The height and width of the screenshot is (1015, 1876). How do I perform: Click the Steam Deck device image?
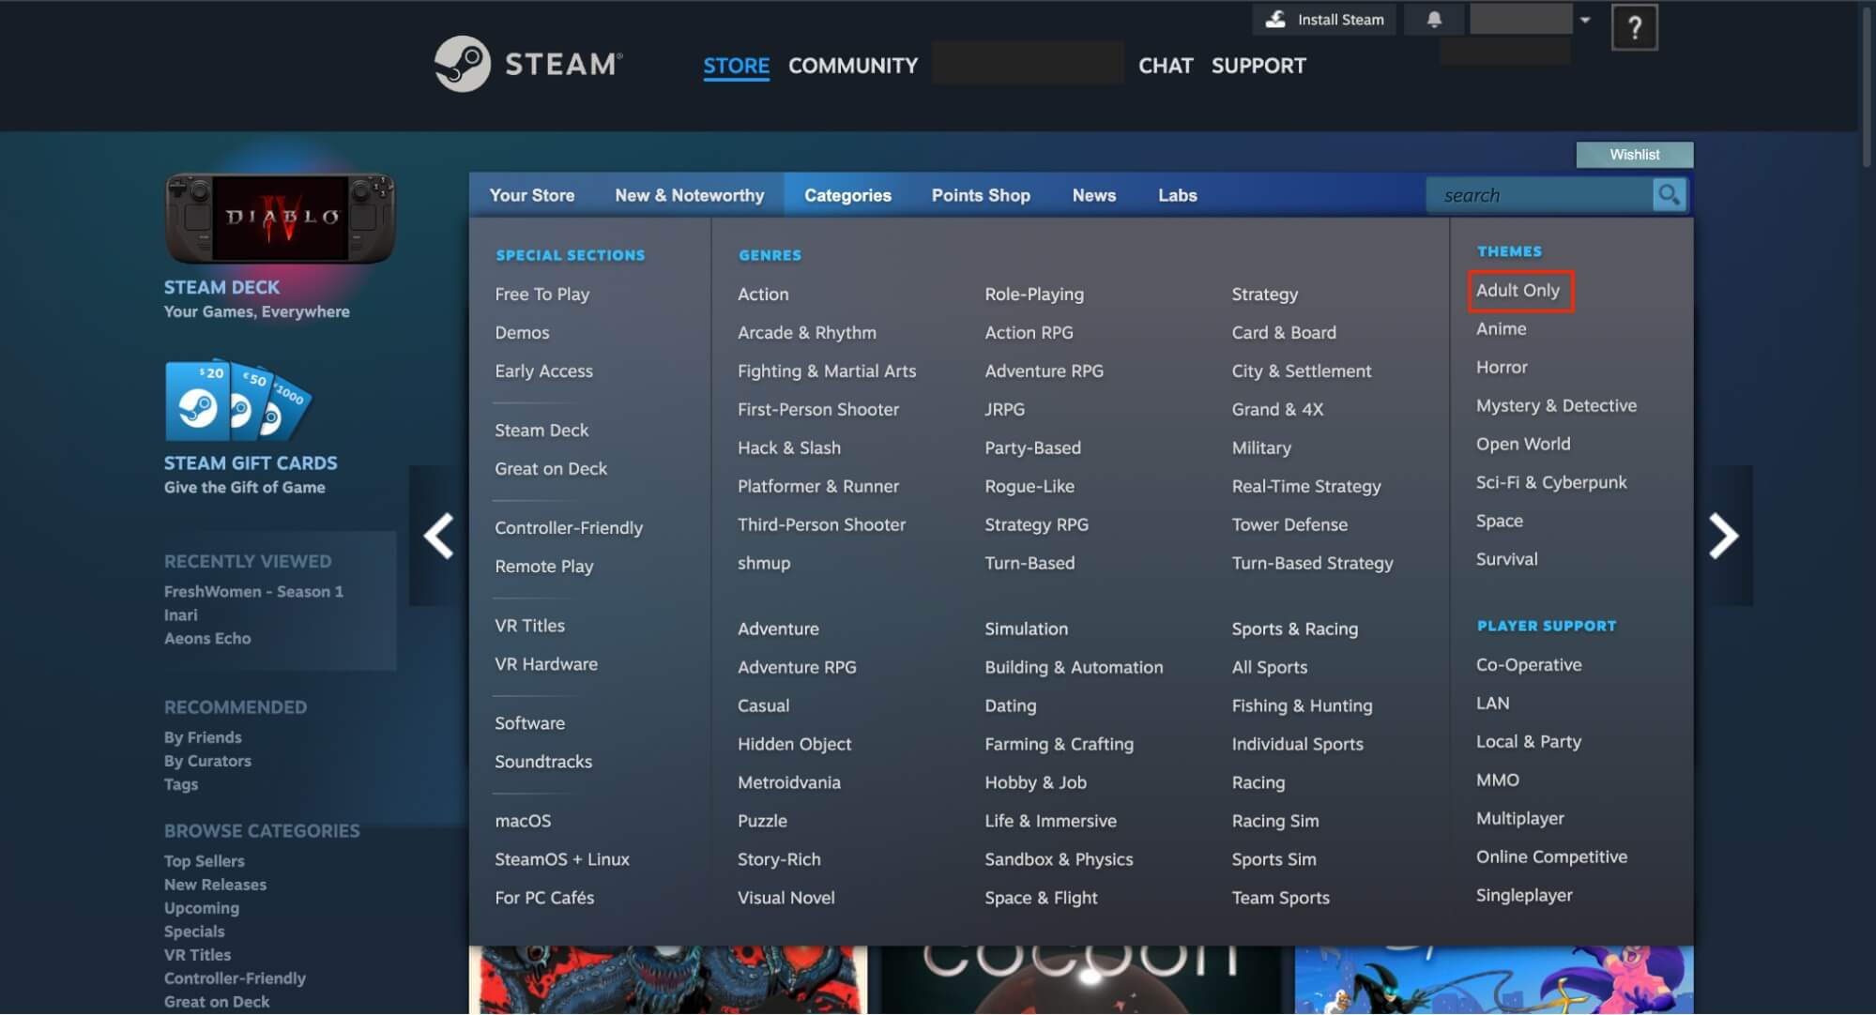(x=279, y=218)
